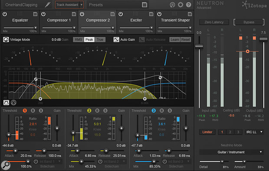Toggle the Limiter button
The width and height of the screenshot is (269, 171).
[x=207, y=132]
